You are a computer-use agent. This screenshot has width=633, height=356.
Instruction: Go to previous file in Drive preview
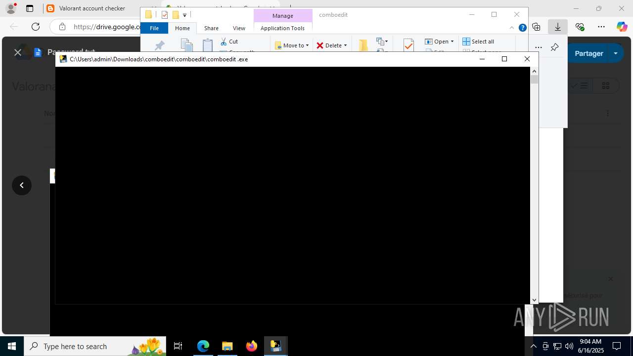22,185
